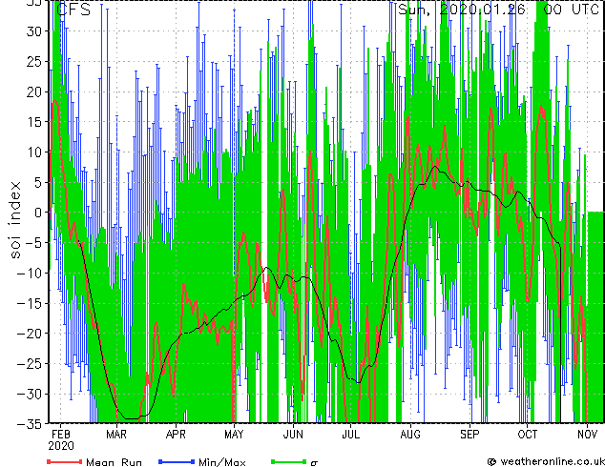
Task: Click the y-axis value 0
Action: click(38, 213)
